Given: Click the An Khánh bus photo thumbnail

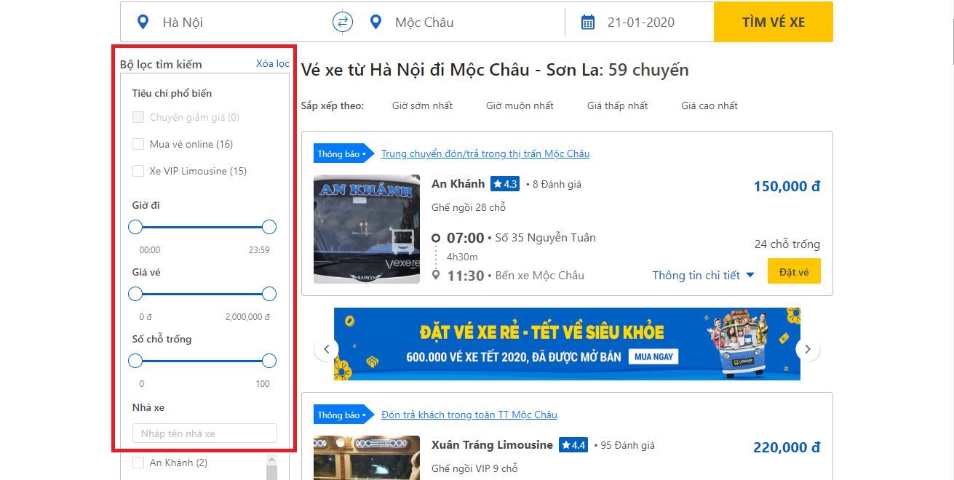Looking at the screenshot, I should point(367,228).
